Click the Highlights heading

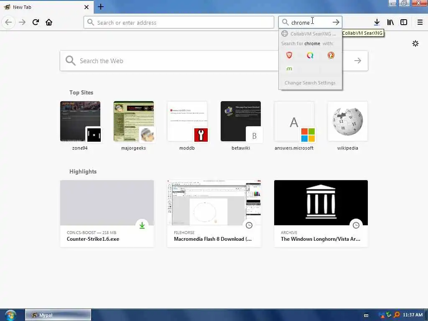pyautogui.click(x=83, y=171)
